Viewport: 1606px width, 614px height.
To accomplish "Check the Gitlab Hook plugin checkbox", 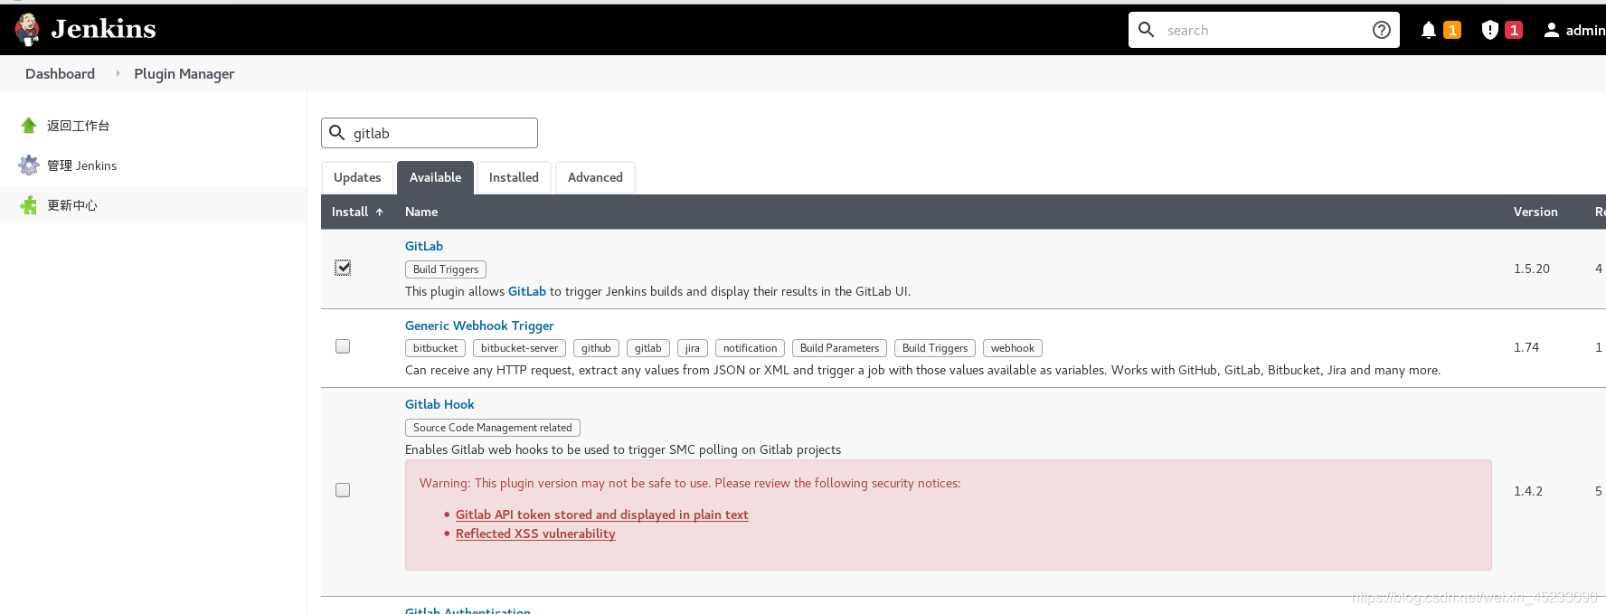I will pyautogui.click(x=343, y=490).
